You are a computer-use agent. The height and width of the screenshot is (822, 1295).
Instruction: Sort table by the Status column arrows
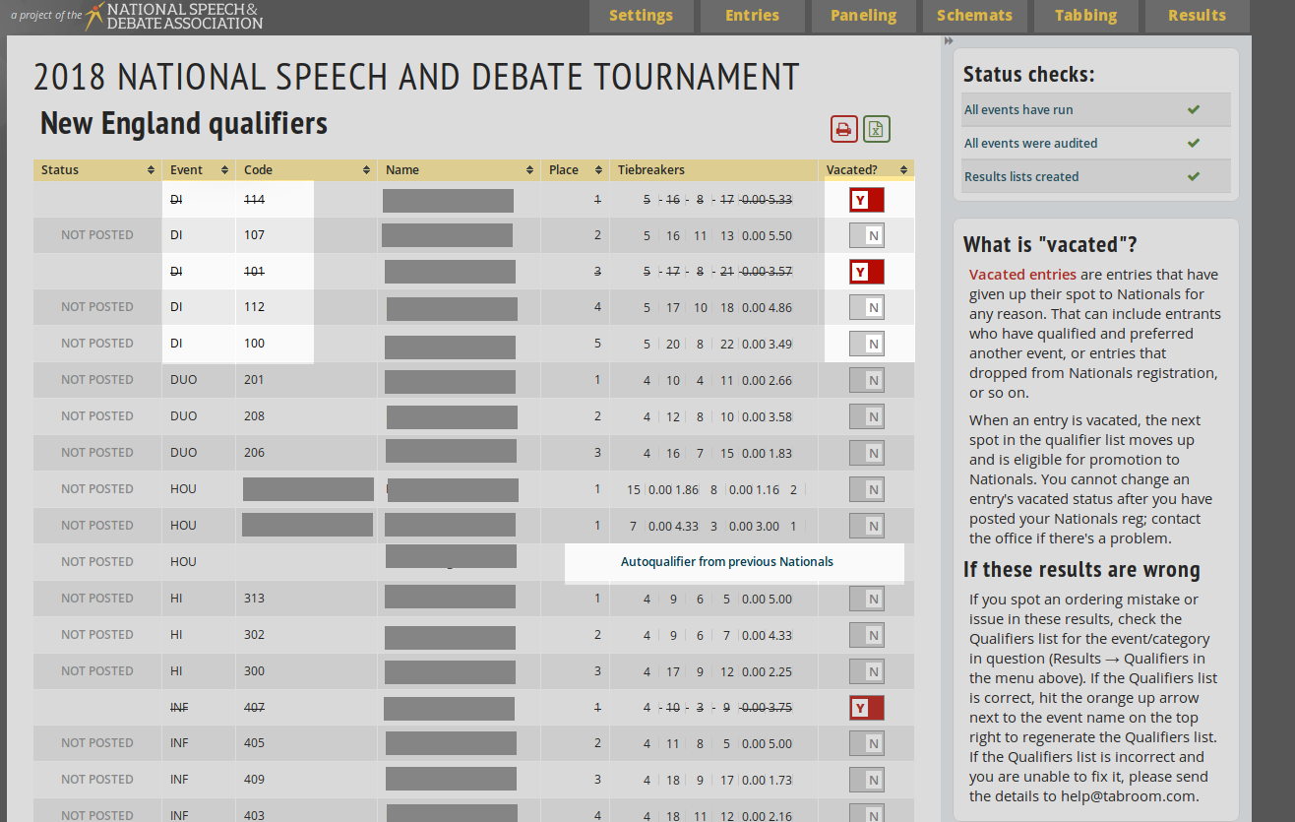pyautogui.click(x=151, y=170)
